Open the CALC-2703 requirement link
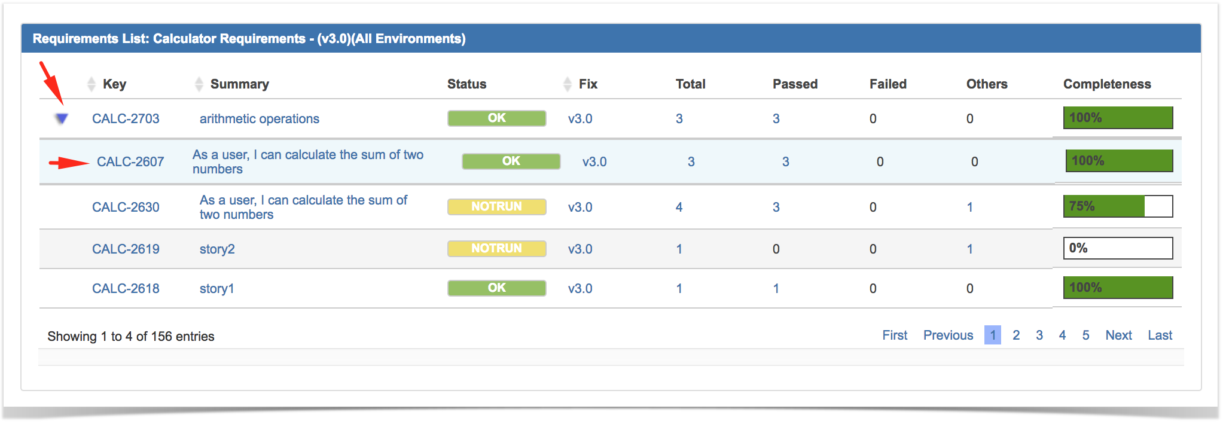This screenshot has width=1226, height=424. 126,118
